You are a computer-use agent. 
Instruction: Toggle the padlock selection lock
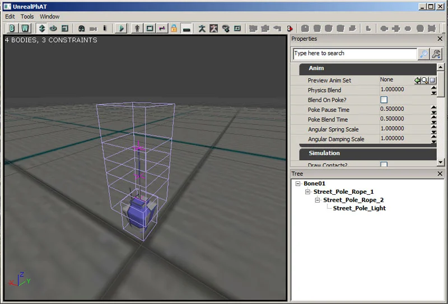(174, 29)
